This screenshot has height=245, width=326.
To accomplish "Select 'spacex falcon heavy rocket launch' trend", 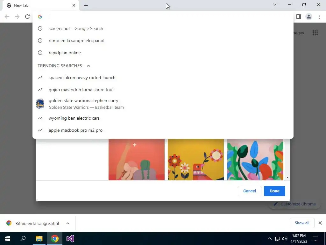I will click(x=163, y=78).
